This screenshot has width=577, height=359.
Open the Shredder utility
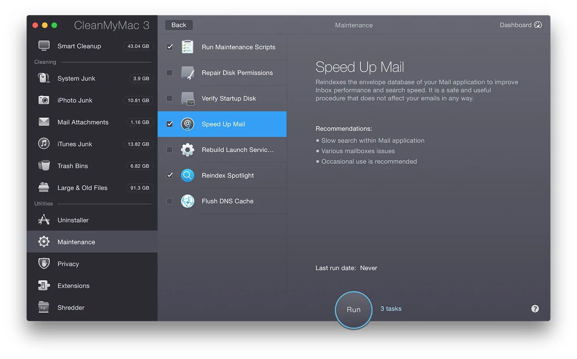click(x=92, y=307)
